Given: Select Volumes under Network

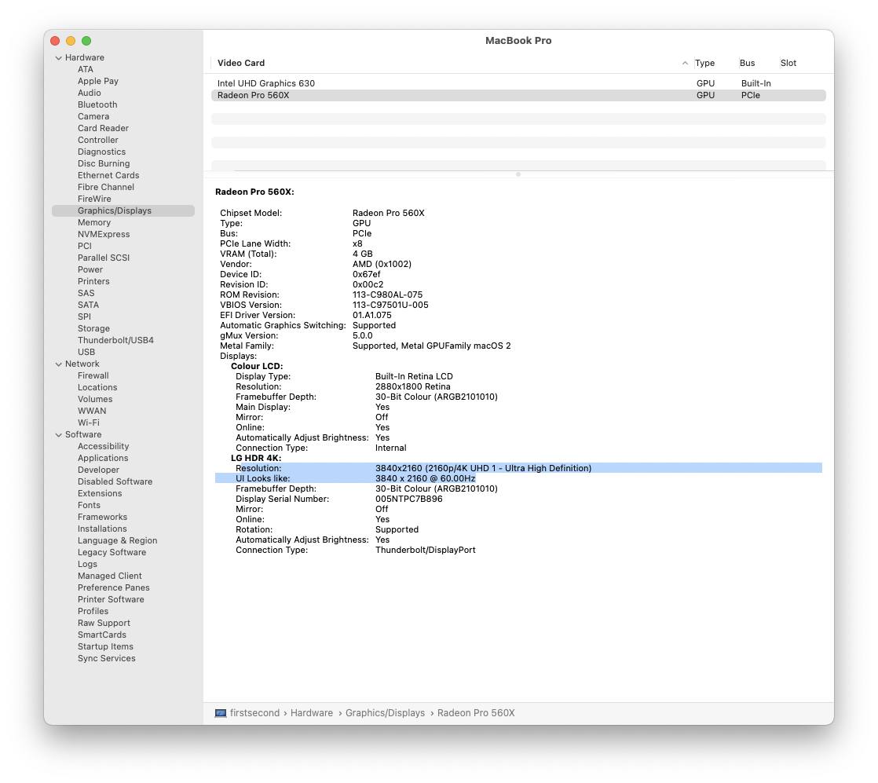Looking at the screenshot, I should [95, 399].
